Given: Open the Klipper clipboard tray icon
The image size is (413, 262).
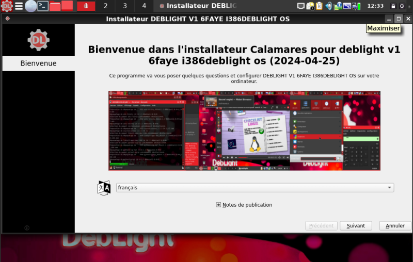Looking at the screenshot, I should (x=319, y=6).
